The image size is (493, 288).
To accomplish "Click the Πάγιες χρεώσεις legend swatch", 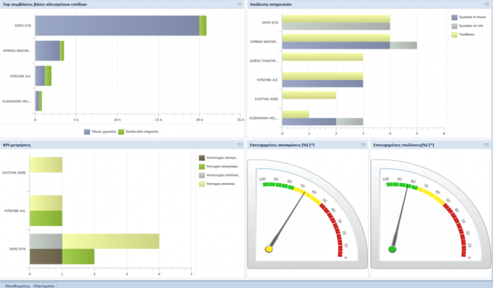I will point(87,131).
